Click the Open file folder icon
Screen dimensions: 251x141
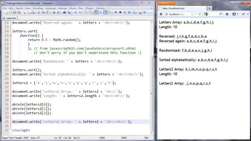pos(10,13)
